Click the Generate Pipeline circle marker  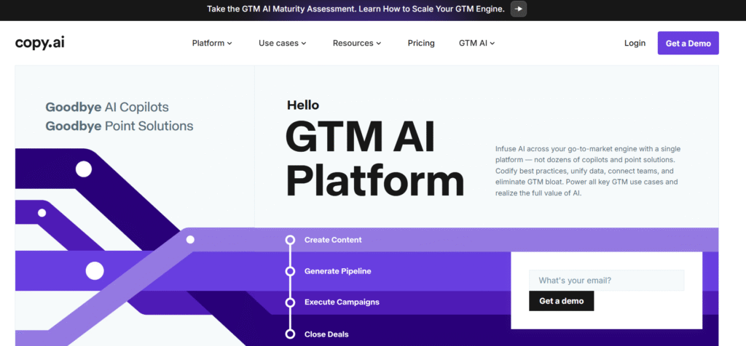pos(290,271)
